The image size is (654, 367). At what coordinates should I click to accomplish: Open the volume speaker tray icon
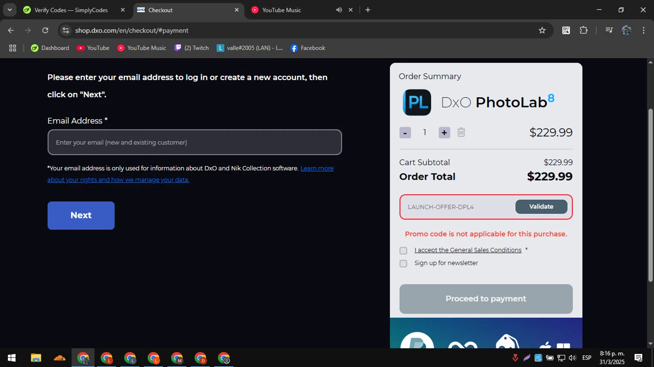pyautogui.click(x=572, y=358)
